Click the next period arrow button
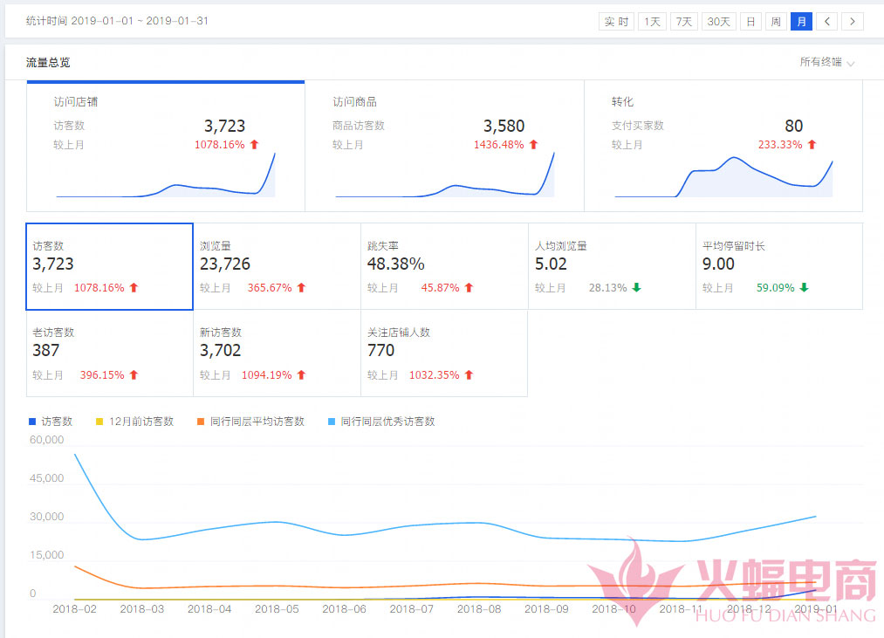The height and width of the screenshot is (638, 884). (x=853, y=22)
